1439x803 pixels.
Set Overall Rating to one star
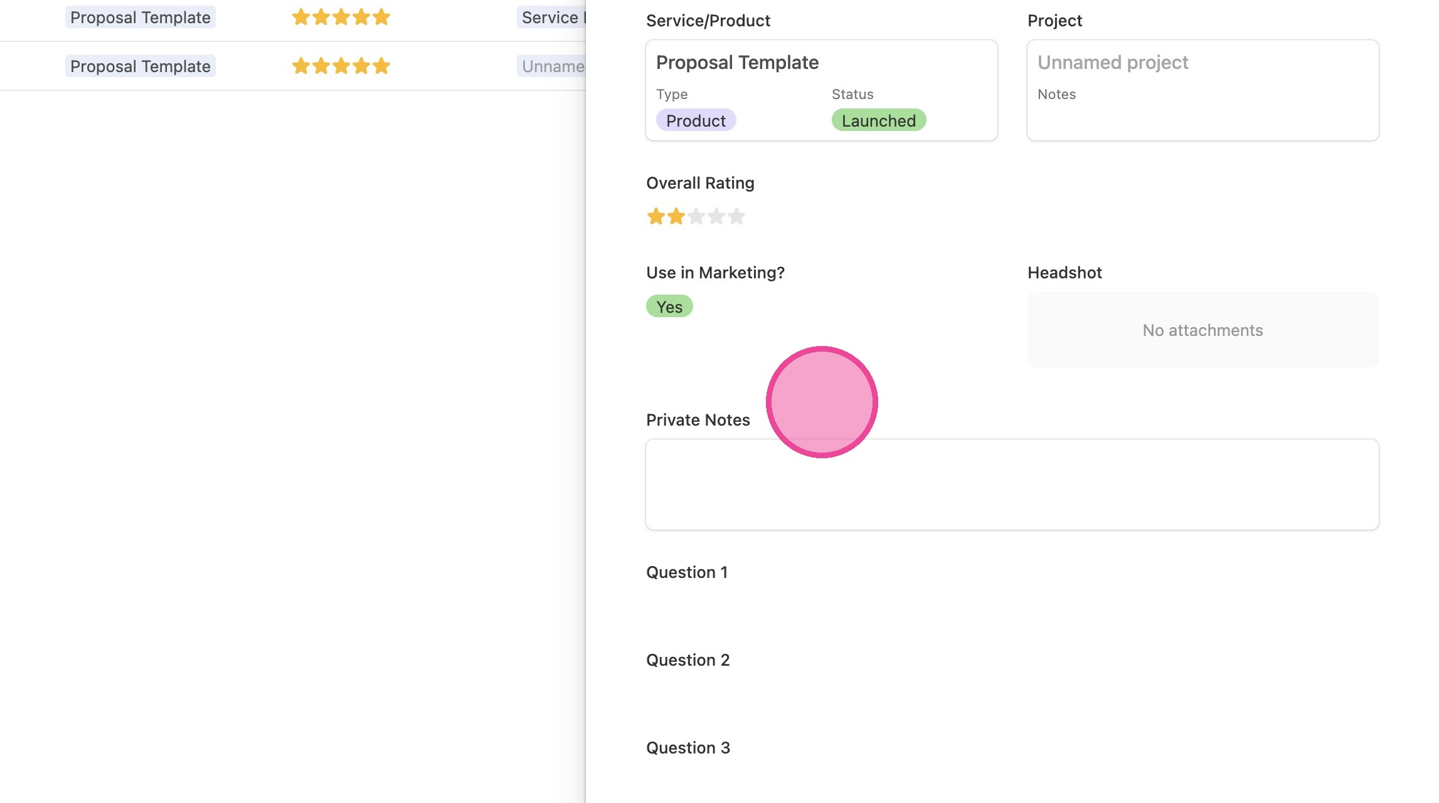point(656,216)
